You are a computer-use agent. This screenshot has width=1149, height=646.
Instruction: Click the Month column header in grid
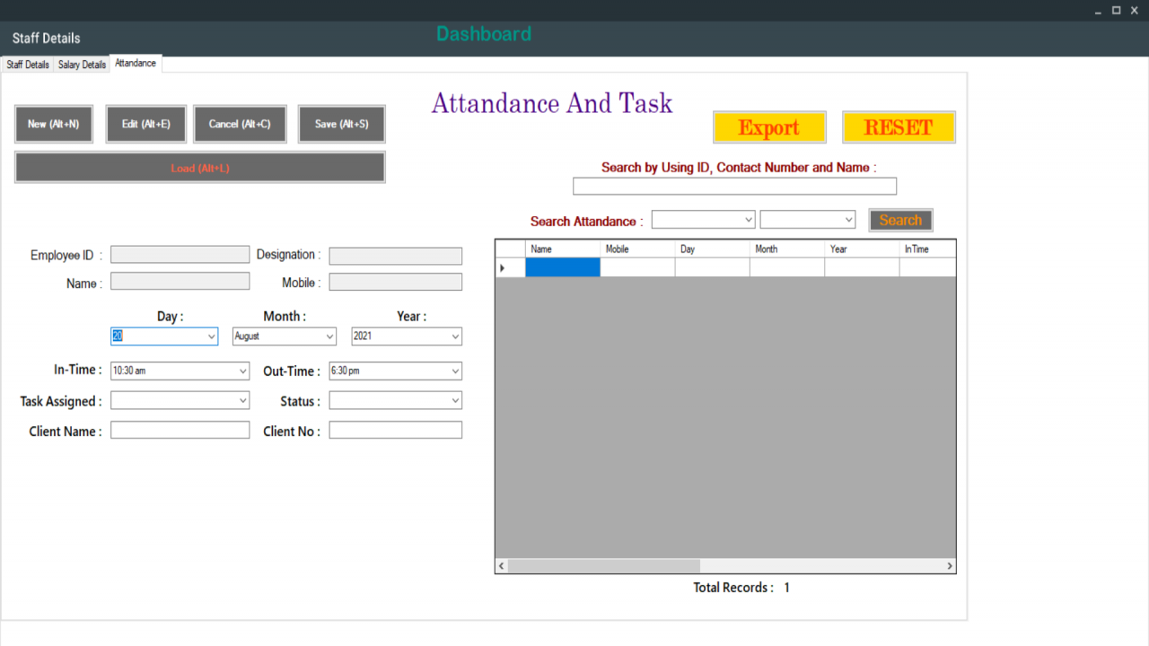[x=787, y=249]
